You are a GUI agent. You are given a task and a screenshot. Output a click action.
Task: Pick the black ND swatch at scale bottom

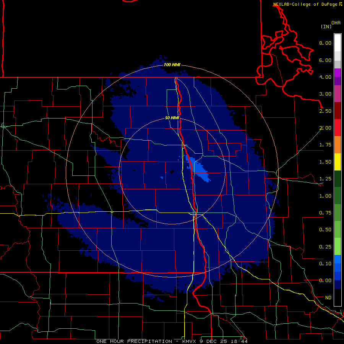[338, 297]
